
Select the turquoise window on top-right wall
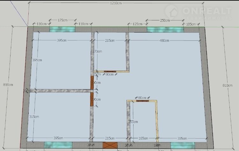(x=165, y=29)
